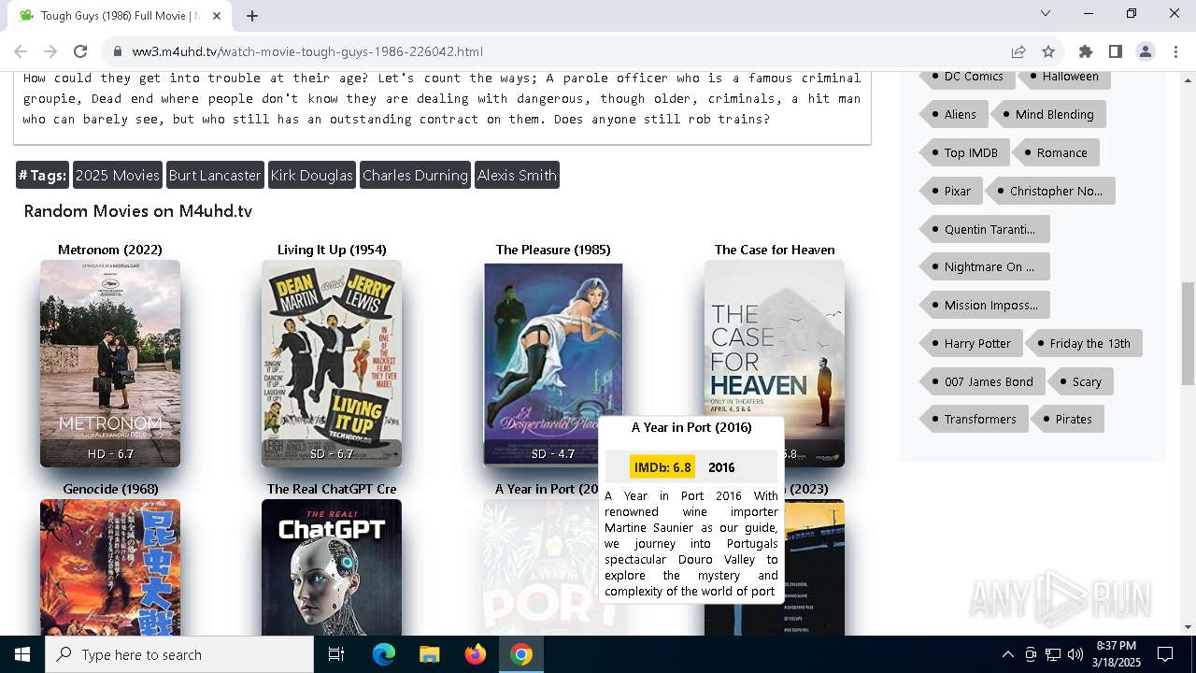This screenshot has width=1196, height=673.
Task: Click the Genocide (1968) title
Action: click(110, 489)
